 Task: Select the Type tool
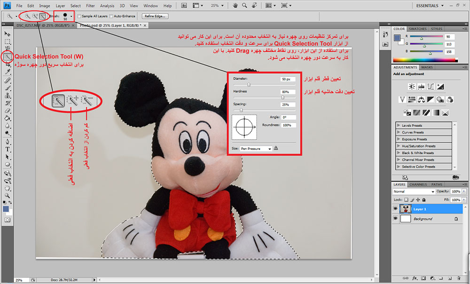pyautogui.click(x=8, y=150)
